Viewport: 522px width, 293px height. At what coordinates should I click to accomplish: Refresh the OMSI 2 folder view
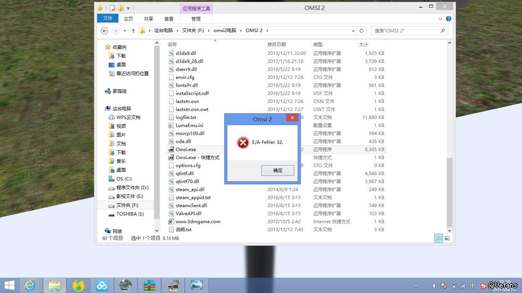tap(362, 31)
